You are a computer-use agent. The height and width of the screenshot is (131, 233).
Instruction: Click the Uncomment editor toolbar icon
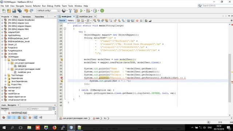tap(150, 21)
